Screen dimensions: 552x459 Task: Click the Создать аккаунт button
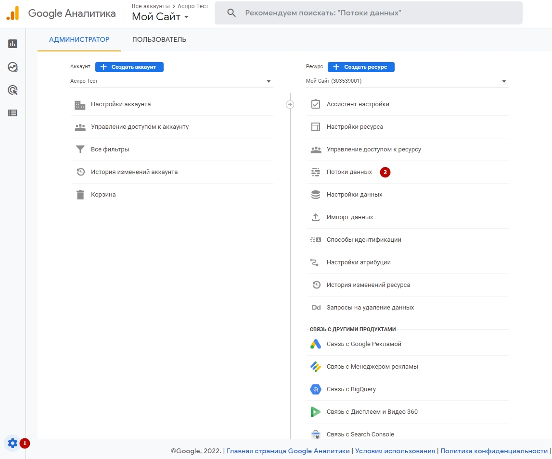(129, 67)
